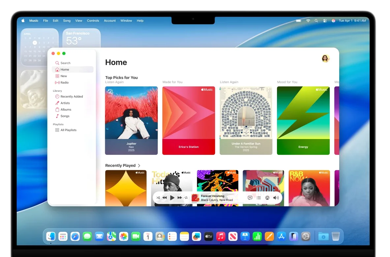Click the volume icon to mute
390x257 pixels.
[x=276, y=198]
